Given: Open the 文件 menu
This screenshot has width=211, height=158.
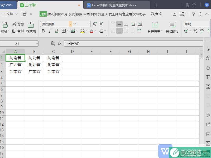Looking at the screenshot, I should tap(10, 14).
